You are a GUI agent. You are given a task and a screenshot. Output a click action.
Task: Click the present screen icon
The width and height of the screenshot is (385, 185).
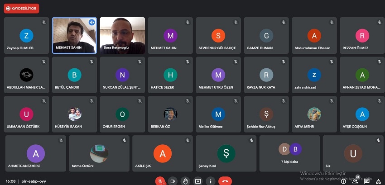[198, 181]
